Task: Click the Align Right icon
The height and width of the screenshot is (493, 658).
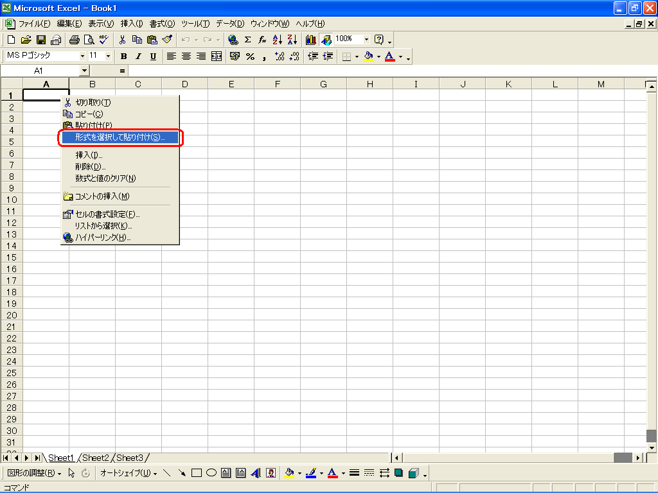Action: tap(201, 56)
